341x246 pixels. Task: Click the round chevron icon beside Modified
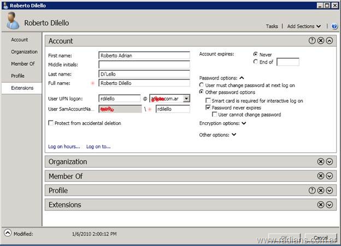tap(8, 233)
